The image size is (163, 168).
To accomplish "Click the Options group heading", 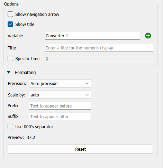I will pyautogui.click(x=11, y=4).
